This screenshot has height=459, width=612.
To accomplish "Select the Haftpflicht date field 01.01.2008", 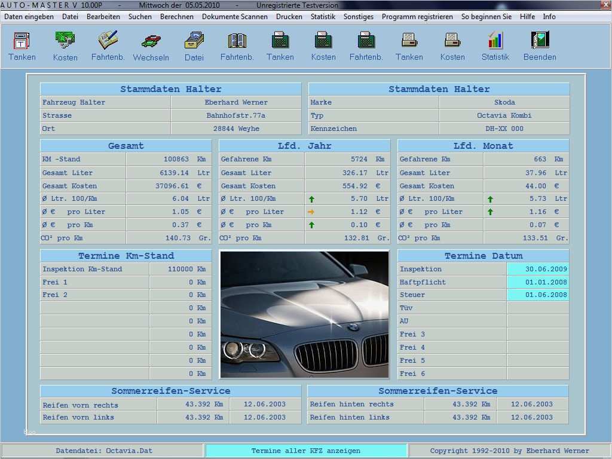I will point(537,282).
